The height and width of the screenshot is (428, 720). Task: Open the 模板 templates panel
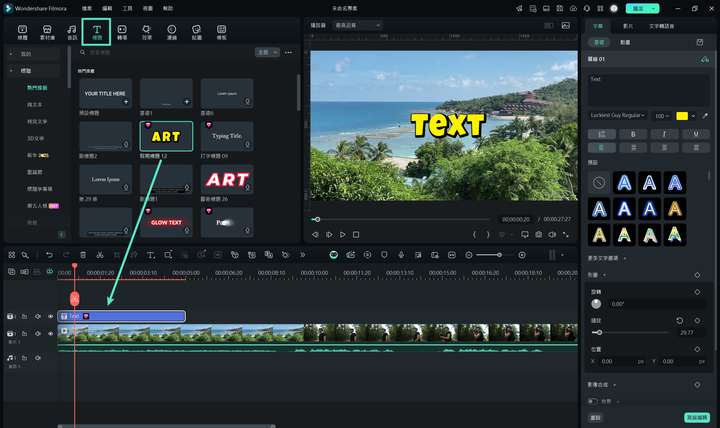222,32
